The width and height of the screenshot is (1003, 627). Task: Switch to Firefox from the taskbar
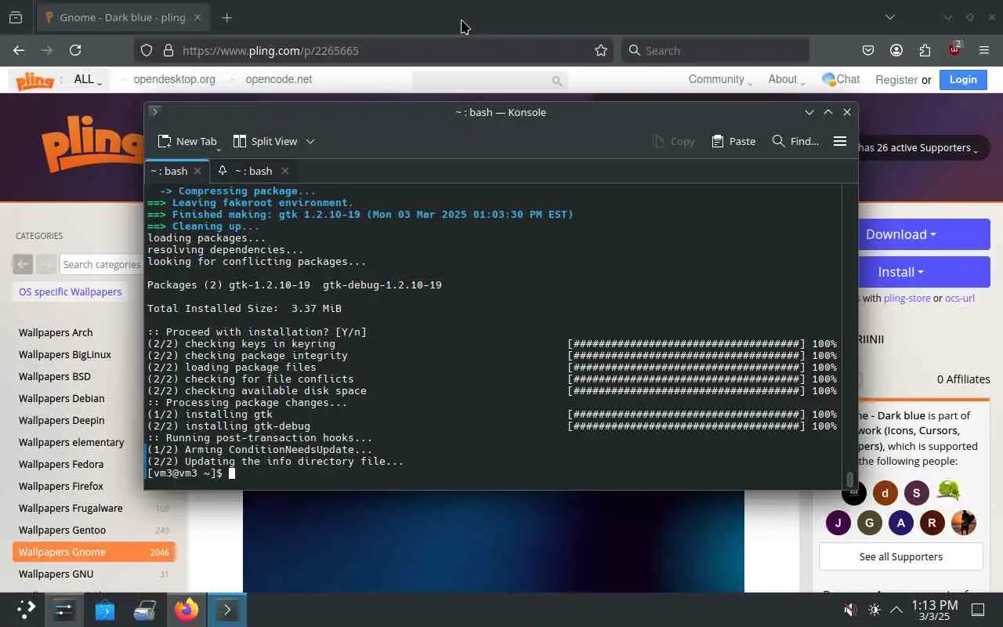point(186,609)
